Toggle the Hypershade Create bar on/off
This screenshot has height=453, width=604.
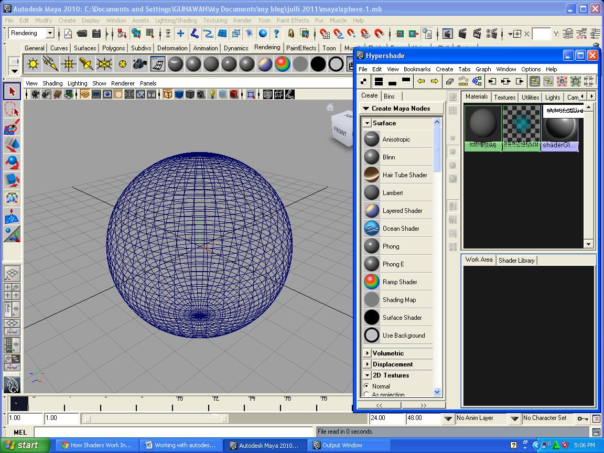[x=364, y=81]
